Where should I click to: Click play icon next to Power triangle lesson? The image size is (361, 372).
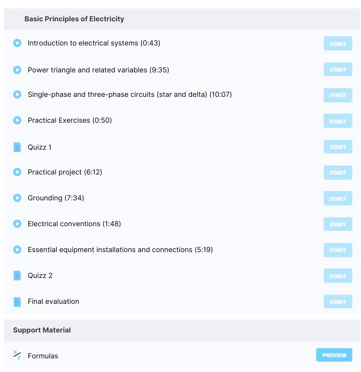(x=17, y=70)
